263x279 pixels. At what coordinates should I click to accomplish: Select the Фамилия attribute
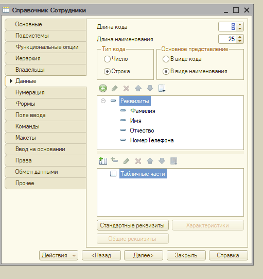pos(143,111)
